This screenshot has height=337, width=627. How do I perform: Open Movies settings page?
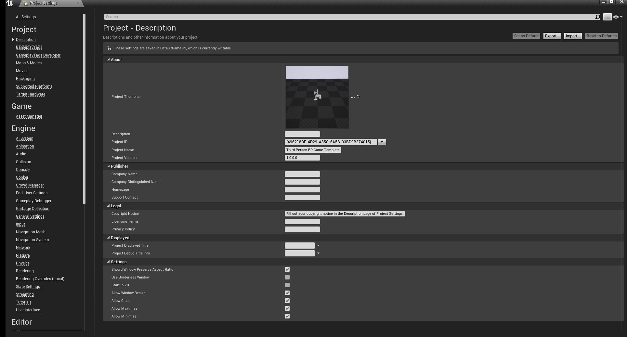22,71
